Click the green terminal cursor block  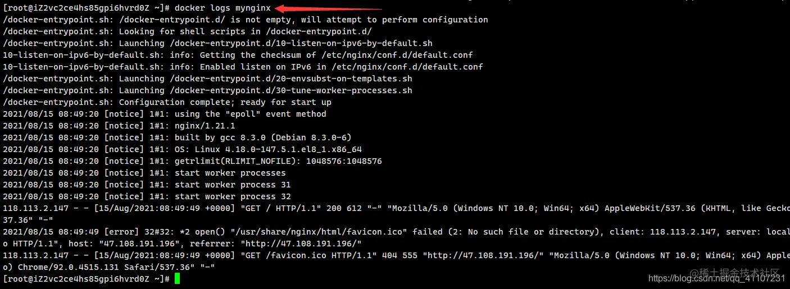[x=177, y=278]
